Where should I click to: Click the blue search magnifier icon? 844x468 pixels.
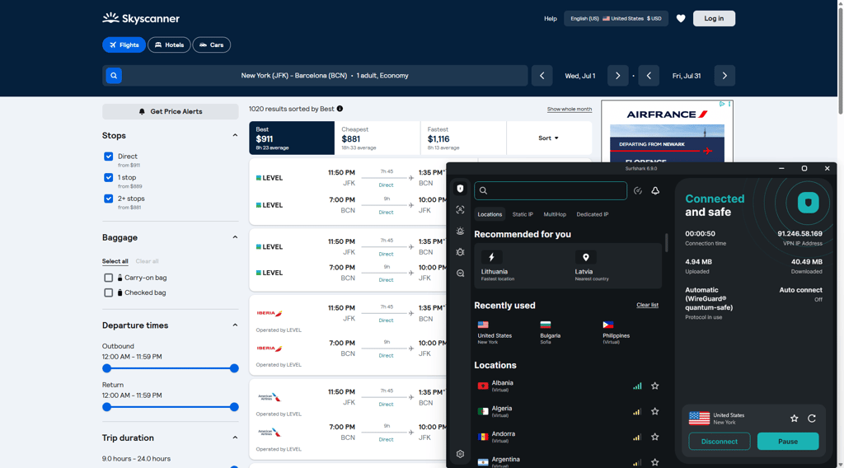pyautogui.click(x=114, y=75)
